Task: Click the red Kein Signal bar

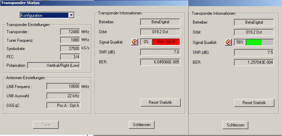Action: (166, 42)
